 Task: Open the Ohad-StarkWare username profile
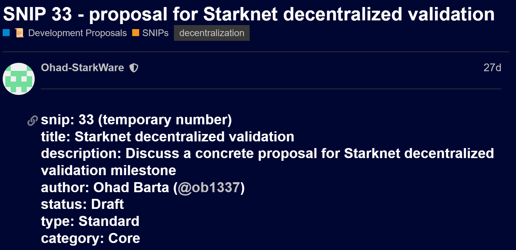coord(82,68)
